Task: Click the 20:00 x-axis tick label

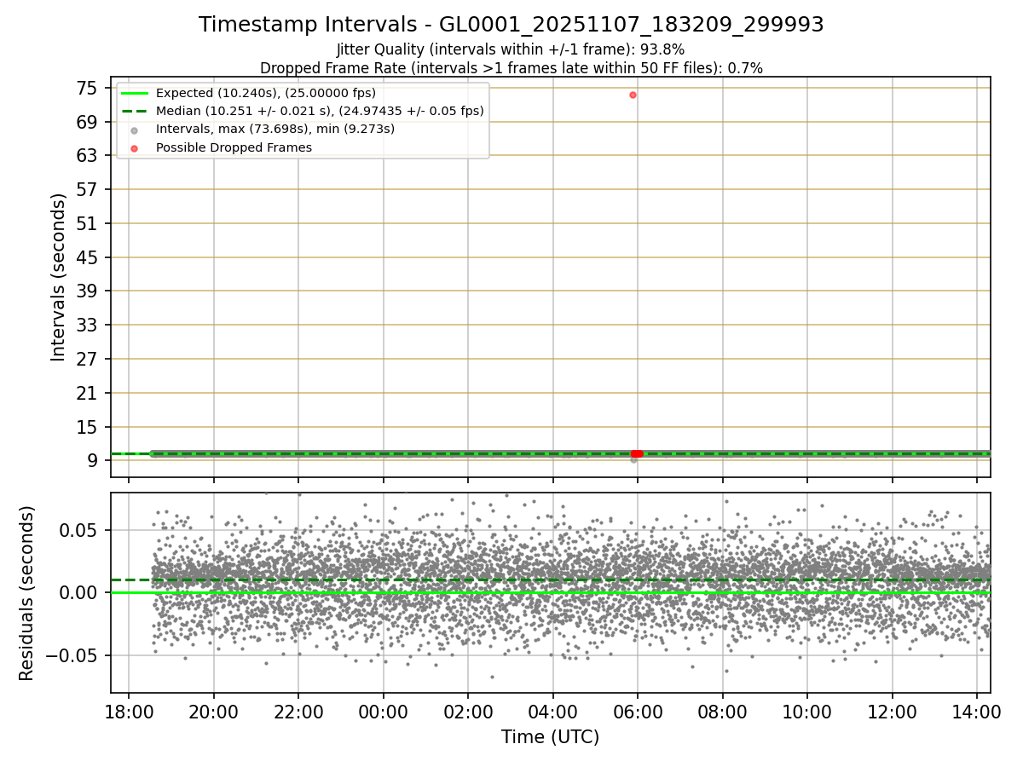Action: (x=213, y=711)
